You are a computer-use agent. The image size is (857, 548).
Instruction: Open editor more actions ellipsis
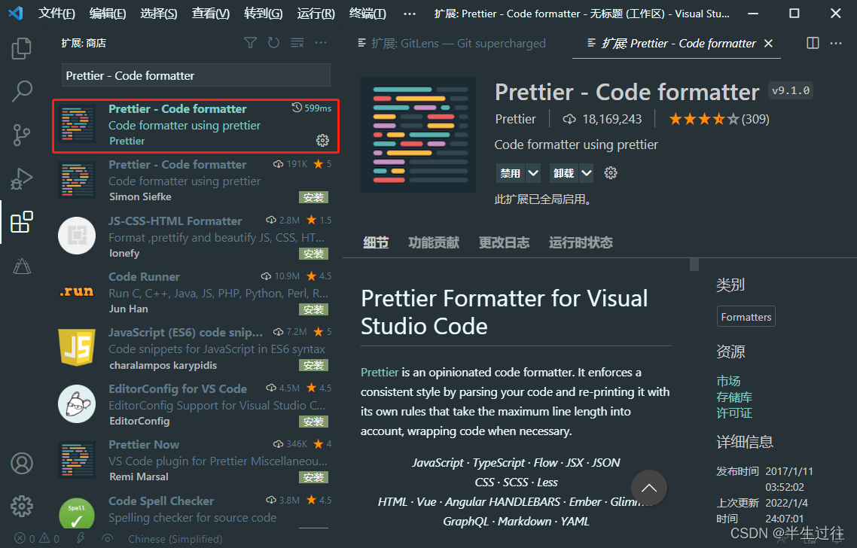click(836, 43)
